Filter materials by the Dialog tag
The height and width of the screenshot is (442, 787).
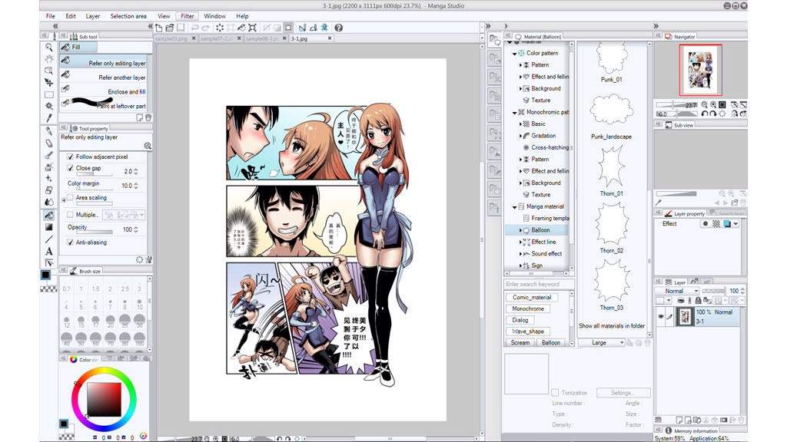click(x=520, y=320)
